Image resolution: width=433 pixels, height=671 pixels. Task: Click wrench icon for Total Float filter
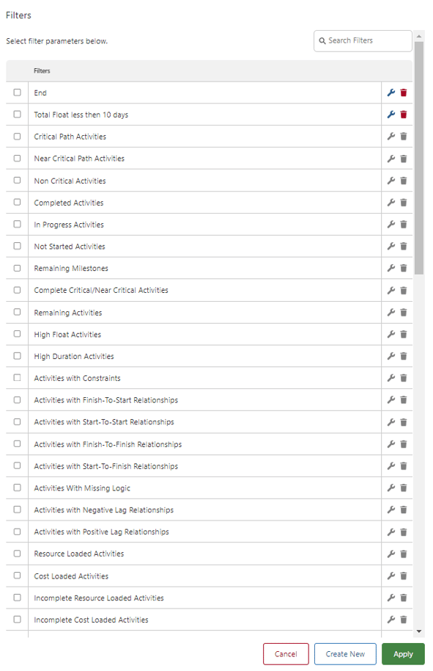[391, 115]
